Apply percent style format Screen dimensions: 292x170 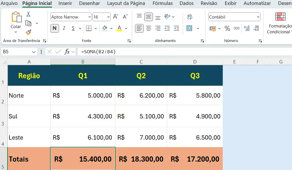point(227,28)
